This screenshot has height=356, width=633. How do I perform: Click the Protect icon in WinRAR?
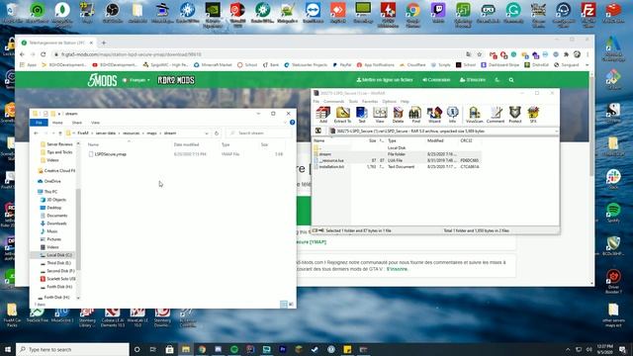(515, 115)
